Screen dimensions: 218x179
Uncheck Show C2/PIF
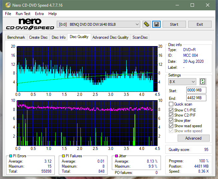171,115
